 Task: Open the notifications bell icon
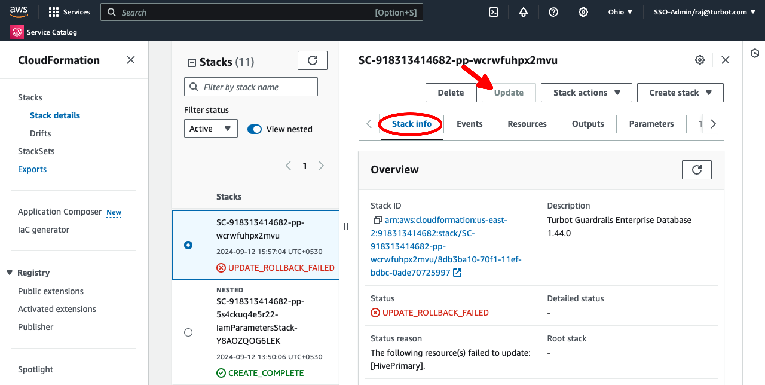tap(523, 12)
